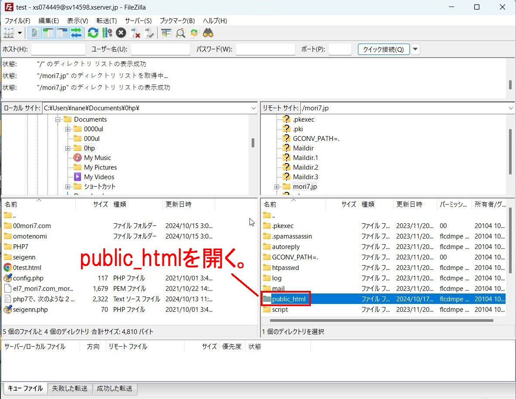Image resolution: width=516 pixels, height=399 pixels.
Task: Switch to 失敗した転送 tab
Action: pyautogui.click(x=70, y=389)
